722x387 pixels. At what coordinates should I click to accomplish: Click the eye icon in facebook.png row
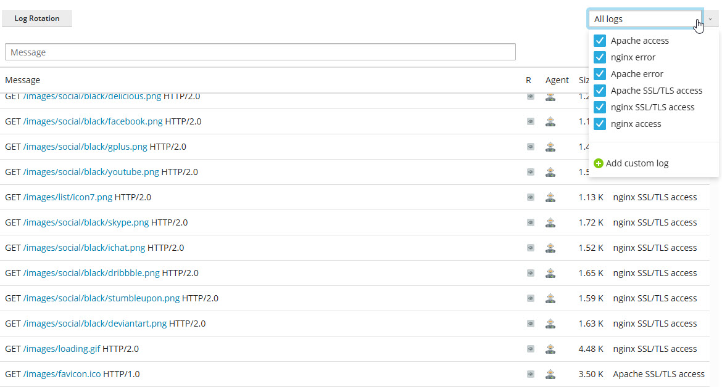(x=531, y=121)
